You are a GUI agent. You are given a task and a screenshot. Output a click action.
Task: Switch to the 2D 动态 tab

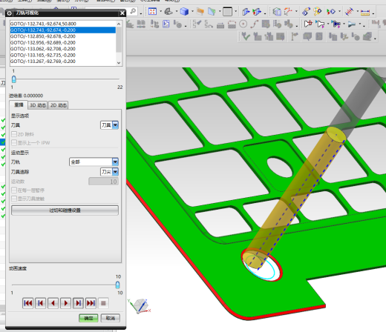tap(59, 105)
